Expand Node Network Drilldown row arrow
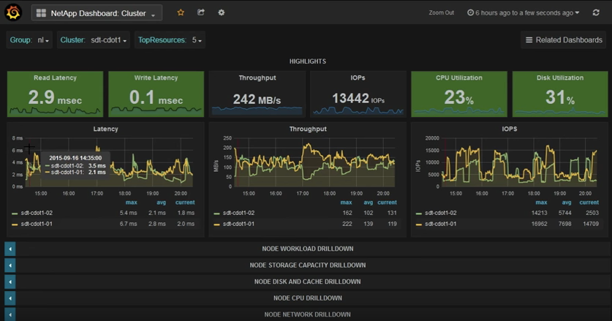 (10, 314)
